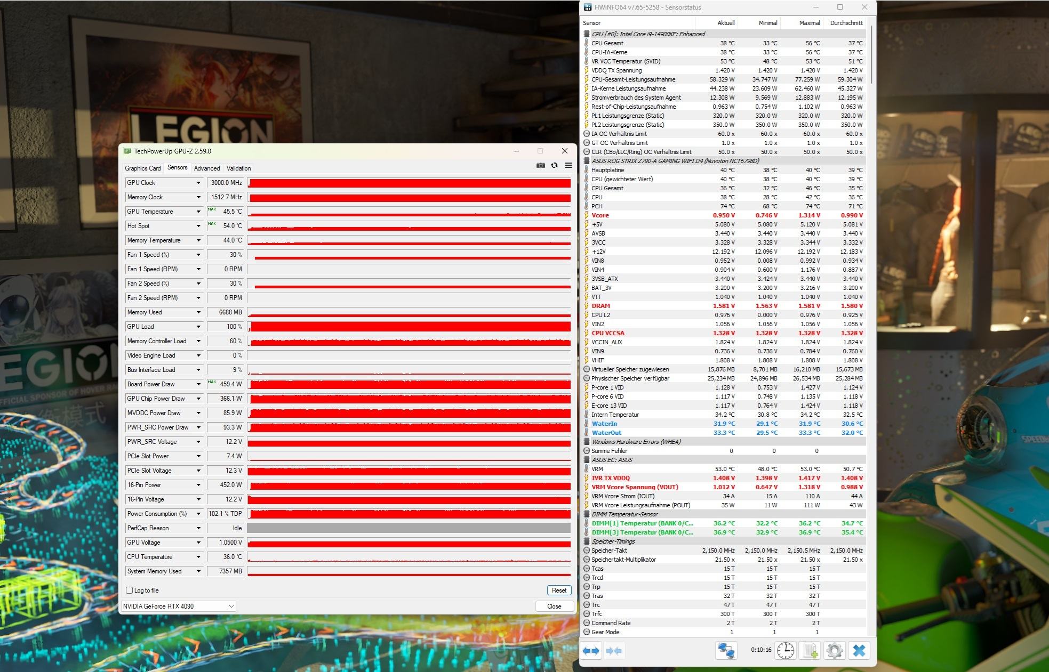This screenshot has height=672, width=1049.
Task: Take a GPU-Z screenshot with camera icon
Action: (540, 165)
